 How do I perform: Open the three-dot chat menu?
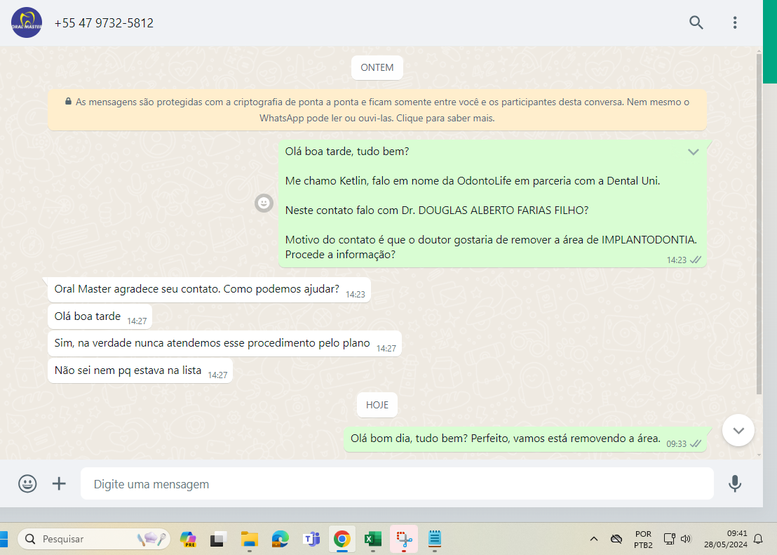(734, 22)
